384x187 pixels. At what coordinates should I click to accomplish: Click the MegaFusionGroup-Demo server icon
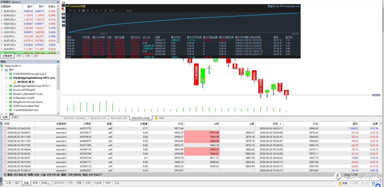coord(11,102)
